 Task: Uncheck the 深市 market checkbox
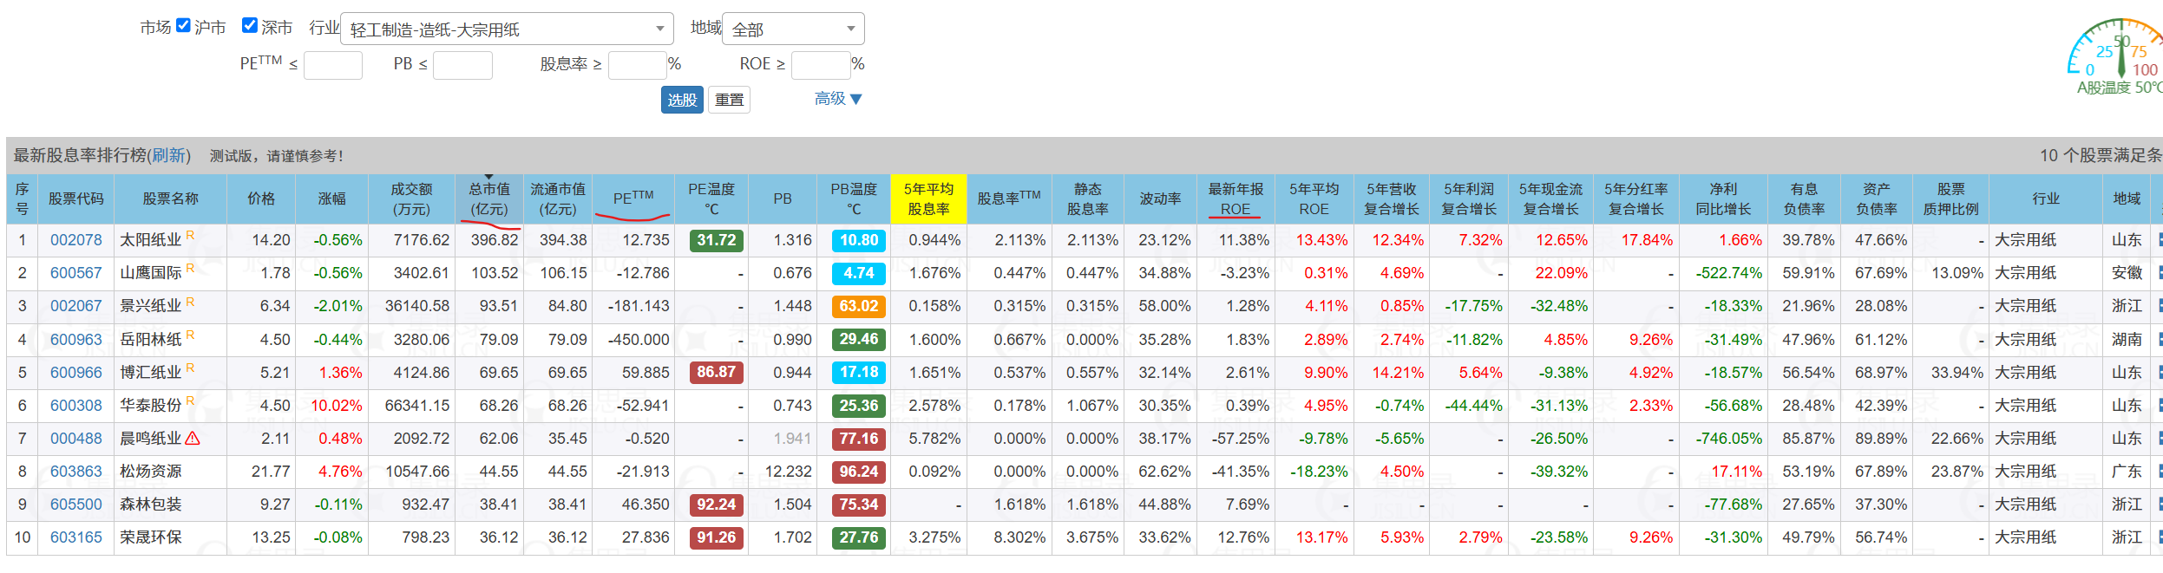click(250, 26)
